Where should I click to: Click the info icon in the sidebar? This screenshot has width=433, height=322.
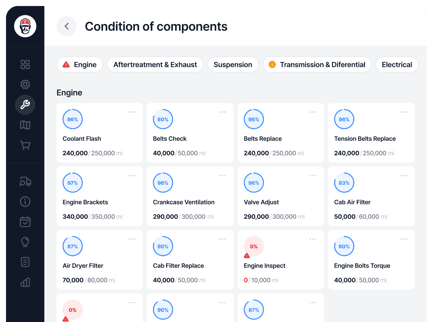[x=25, y=202]
